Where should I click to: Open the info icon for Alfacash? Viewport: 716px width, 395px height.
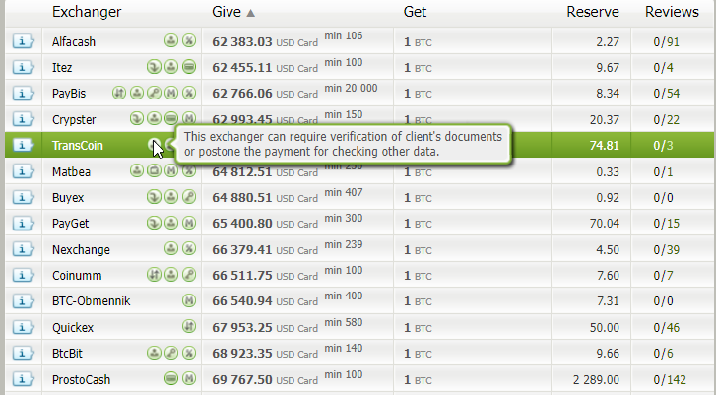click(x=23, y=41)
